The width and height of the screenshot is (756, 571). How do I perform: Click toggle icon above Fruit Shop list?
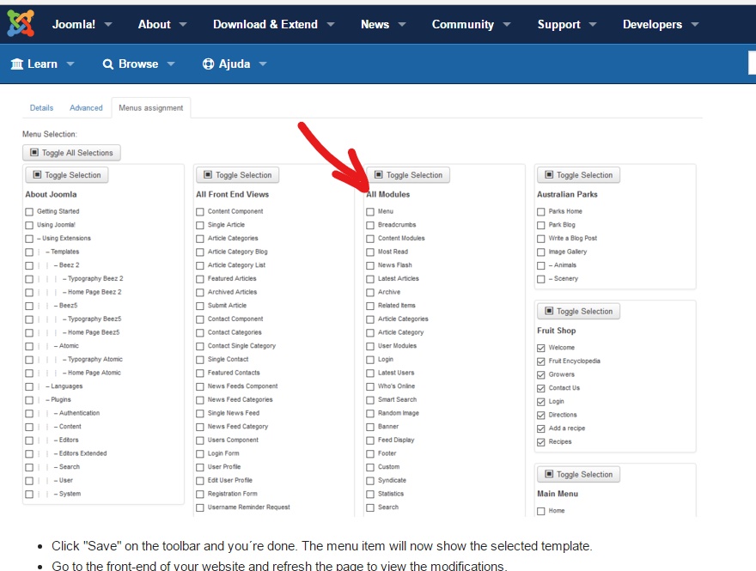point(549,311)
